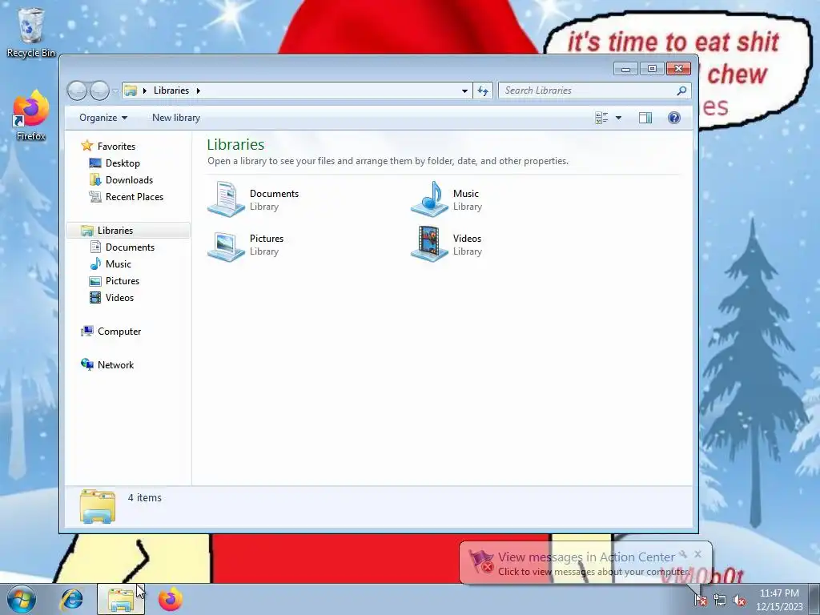Launch Firefox from the taskbar
This screenshot has height=615, width=820.
[170, 599]
